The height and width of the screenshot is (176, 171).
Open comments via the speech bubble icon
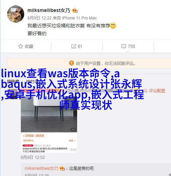point(124,46)
